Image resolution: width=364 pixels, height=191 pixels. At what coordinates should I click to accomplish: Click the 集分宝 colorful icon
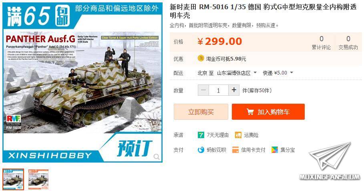pyautogui.click(x=275, y=150)
